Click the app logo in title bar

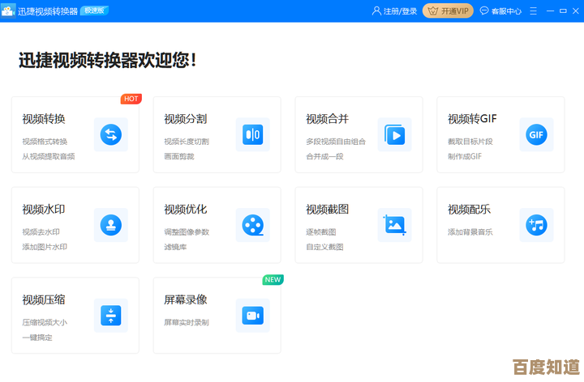8,11
